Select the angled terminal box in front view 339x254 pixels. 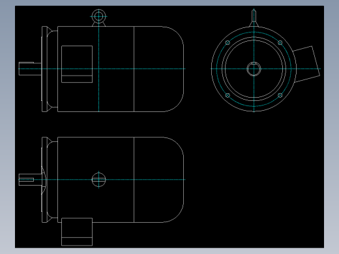(306, 64)
